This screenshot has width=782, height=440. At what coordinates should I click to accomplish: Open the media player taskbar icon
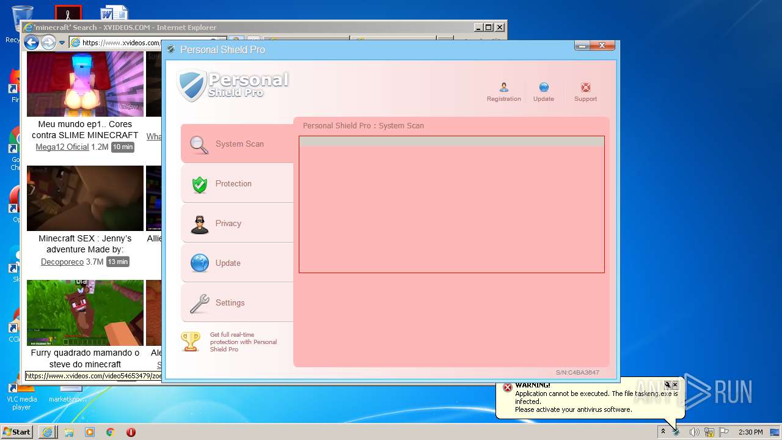pyautogui.click(x=90, y=432)
